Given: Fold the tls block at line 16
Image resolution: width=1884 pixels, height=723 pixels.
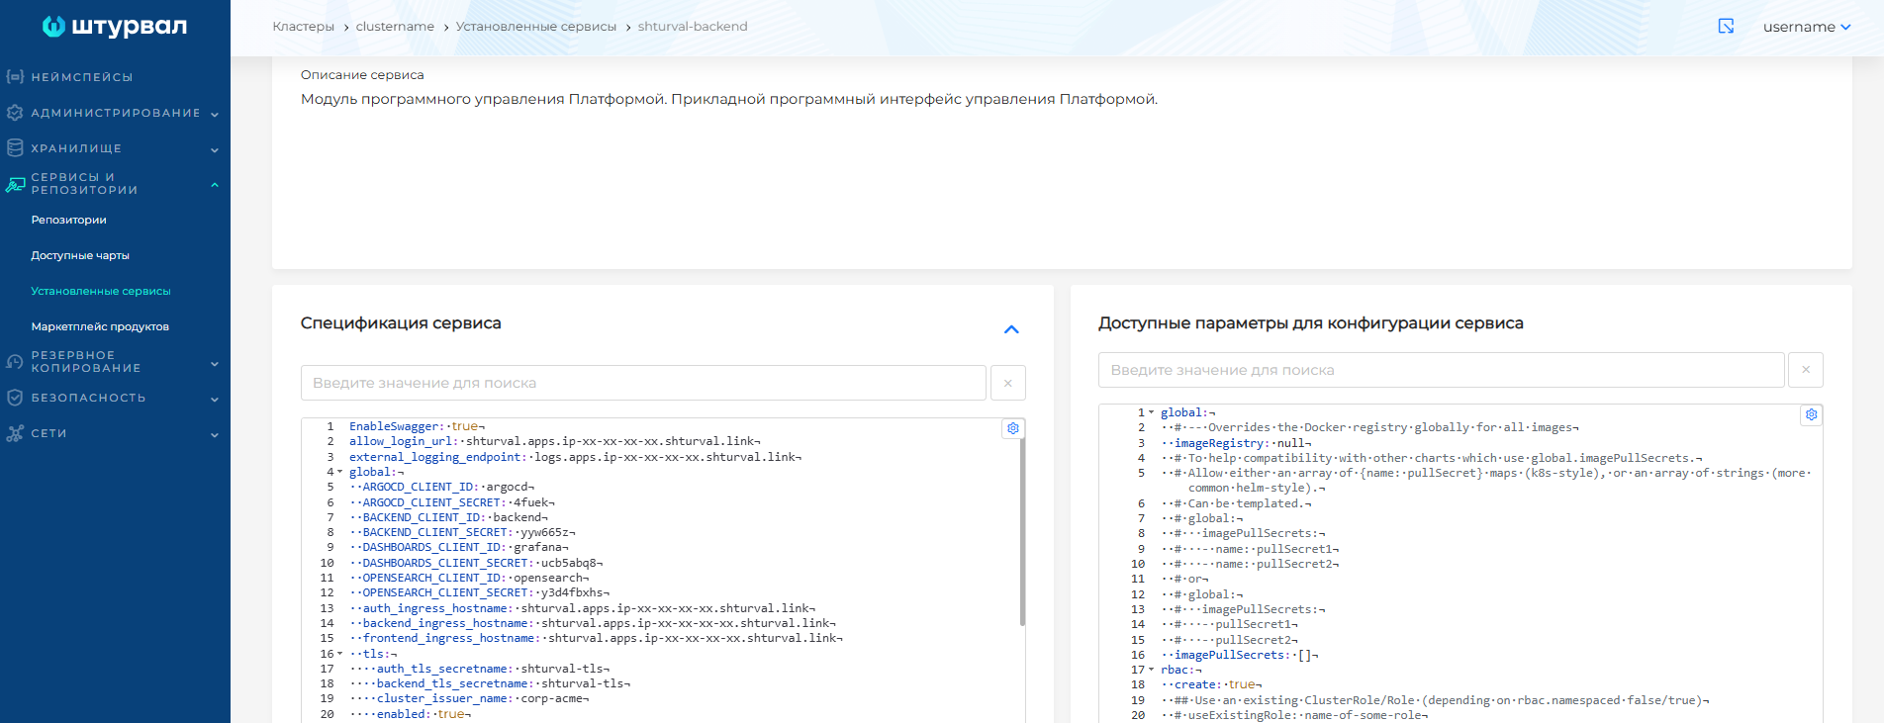Looking at the screenshot, I should tap(340, 654).
